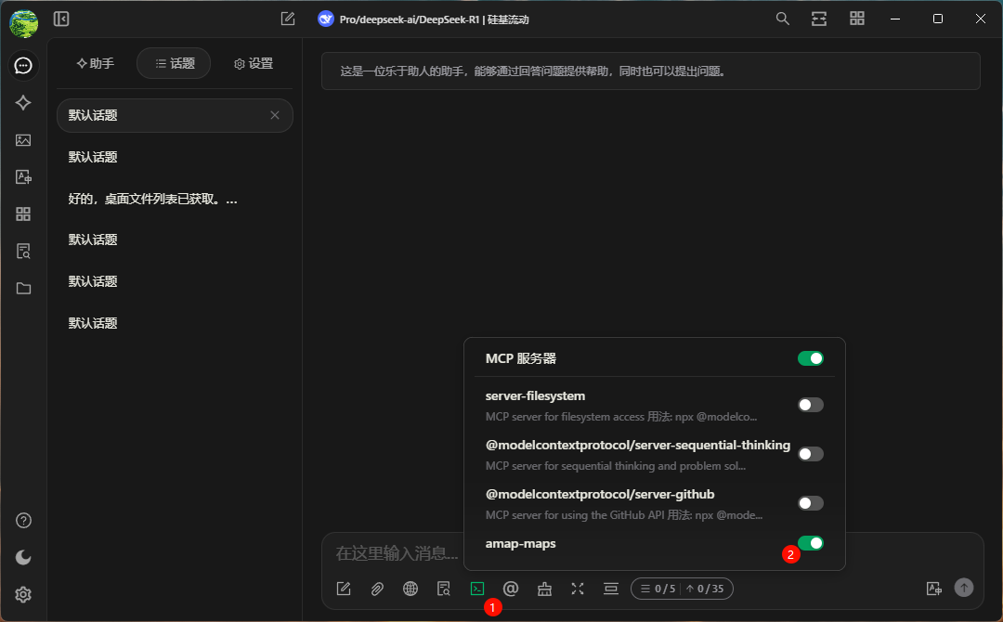Enable the server-github toggle
This screenshot has height=622, width=1003.
click(811, 503)
